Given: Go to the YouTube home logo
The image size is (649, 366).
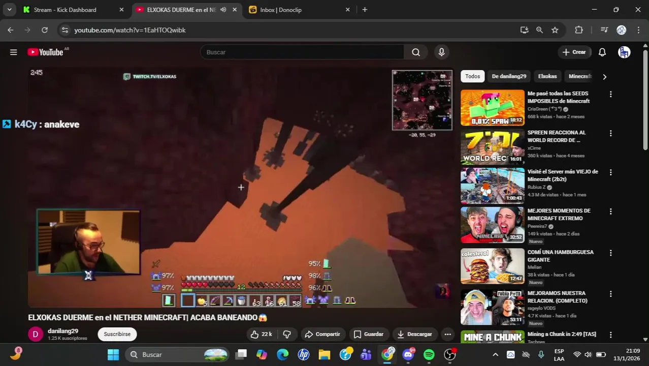Looking at the screenshot, I should point(45,52).
